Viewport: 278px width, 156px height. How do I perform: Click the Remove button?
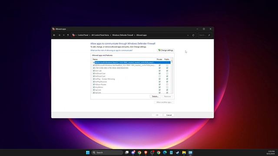[x=167, y=96]
